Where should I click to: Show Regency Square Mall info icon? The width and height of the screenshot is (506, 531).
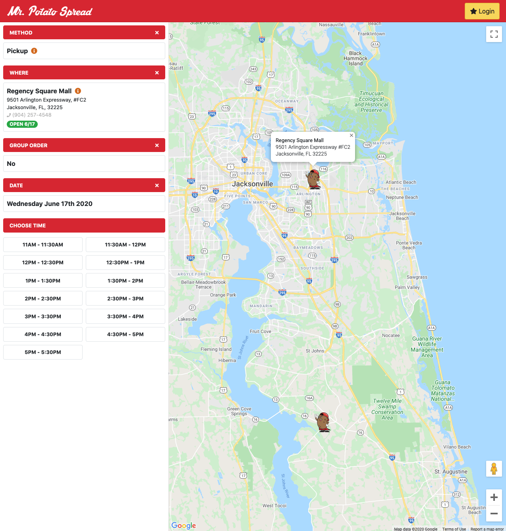[x=78, y=91]
